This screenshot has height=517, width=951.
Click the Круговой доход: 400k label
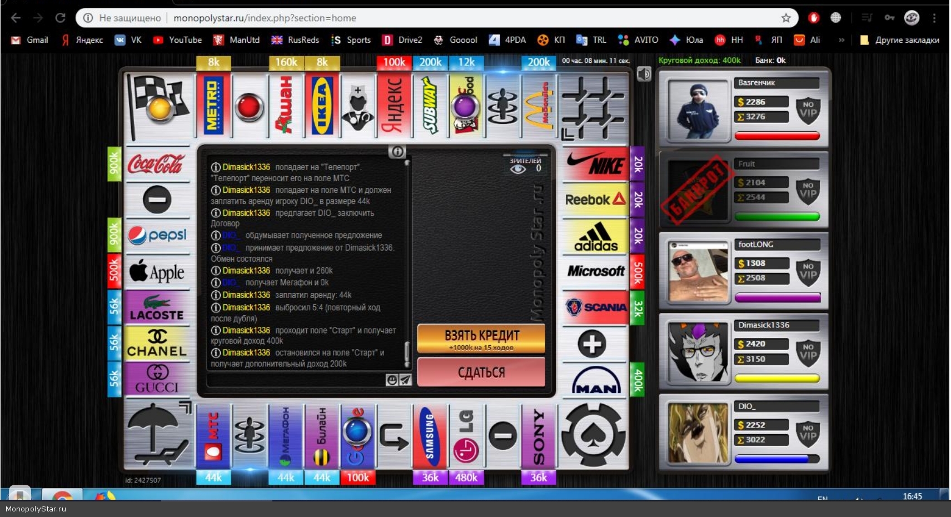tap(700, 60)
